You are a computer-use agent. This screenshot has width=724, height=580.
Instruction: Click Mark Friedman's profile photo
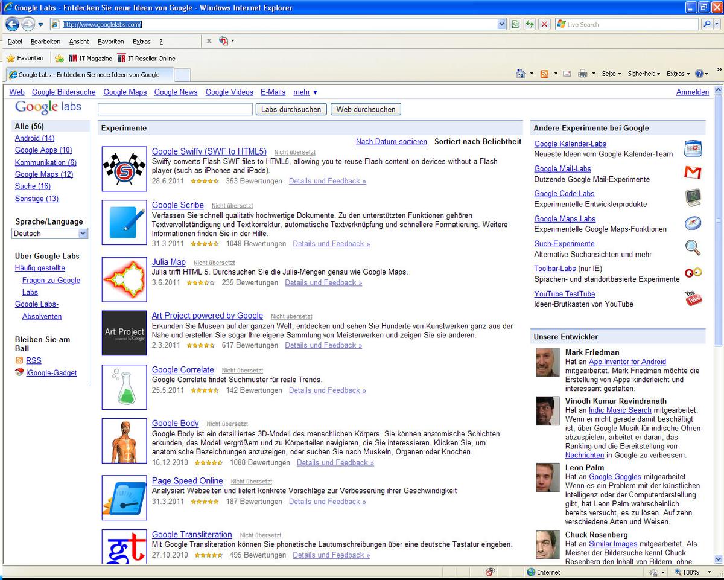(547, 362)
